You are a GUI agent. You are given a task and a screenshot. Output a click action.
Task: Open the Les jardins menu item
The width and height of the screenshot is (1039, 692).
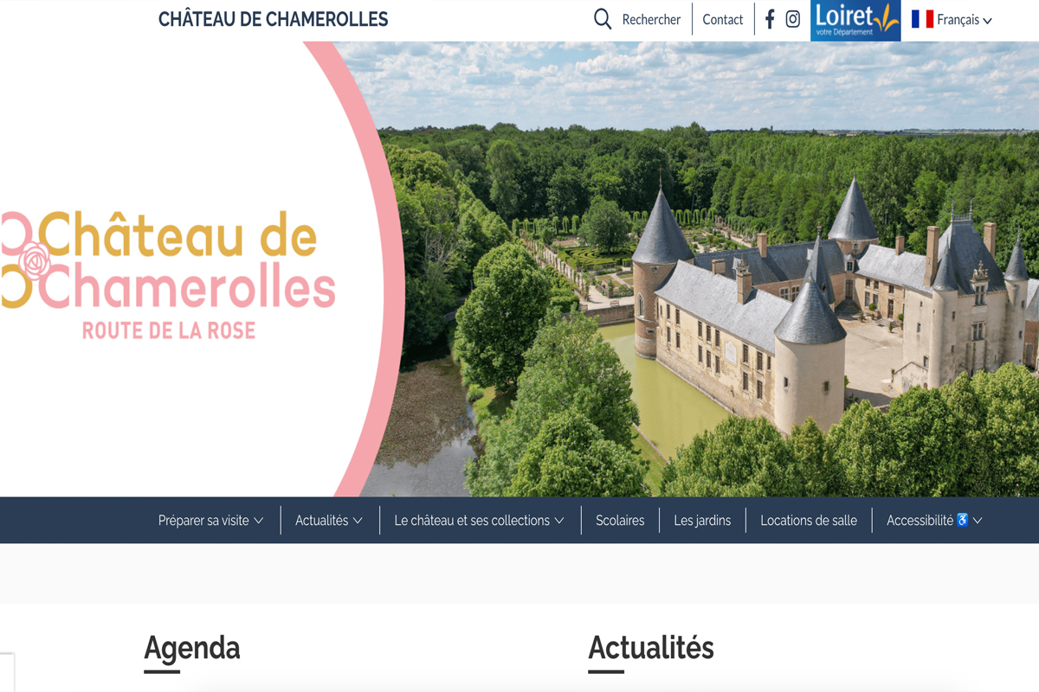click(702, 521)
